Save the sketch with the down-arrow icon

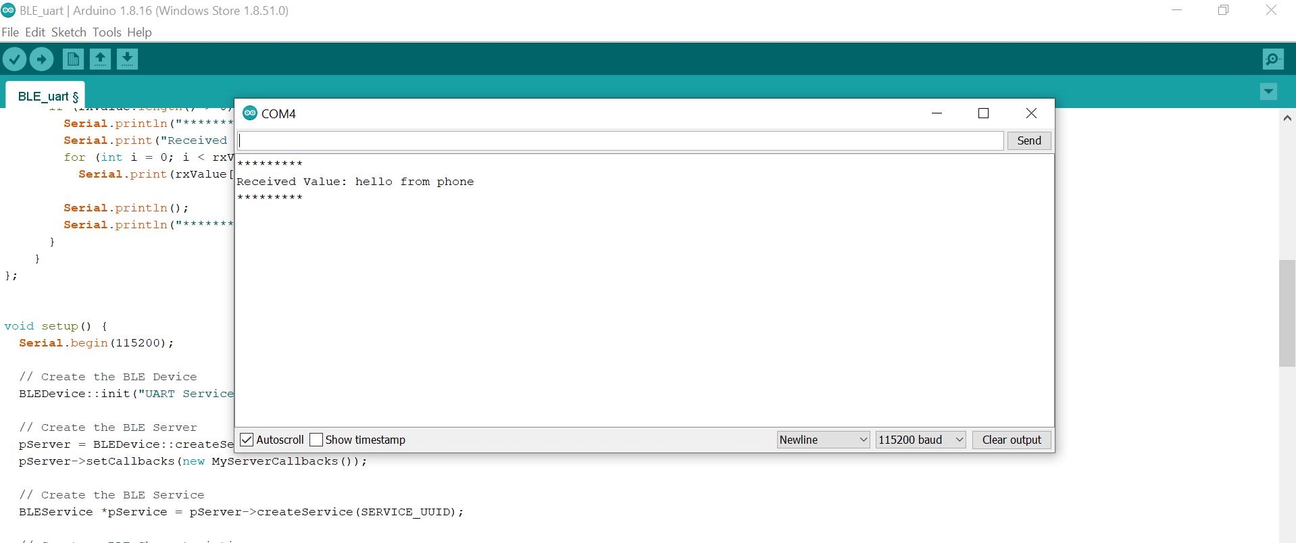[x=127, y=59]
